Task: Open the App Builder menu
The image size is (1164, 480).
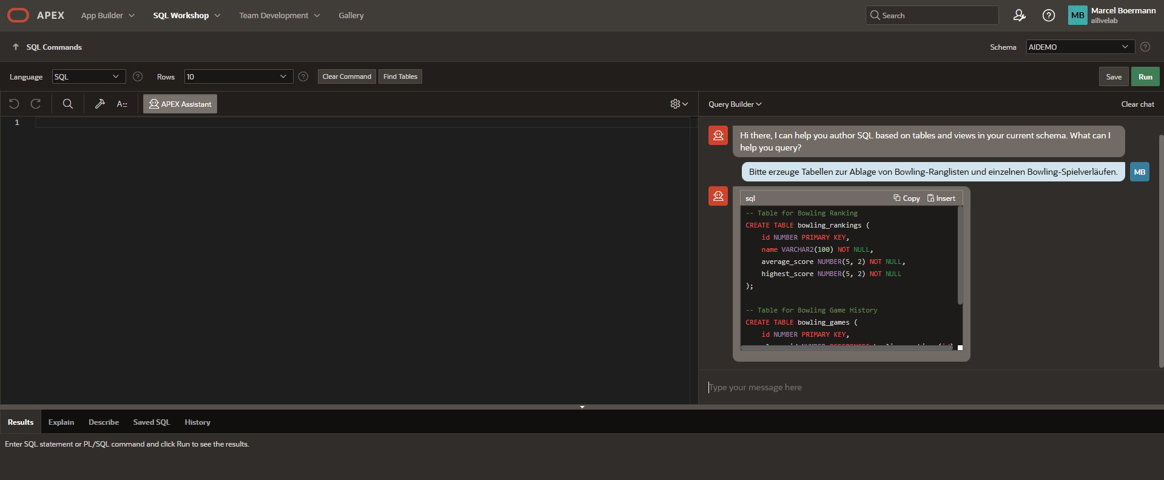Action: coord(108,15)
